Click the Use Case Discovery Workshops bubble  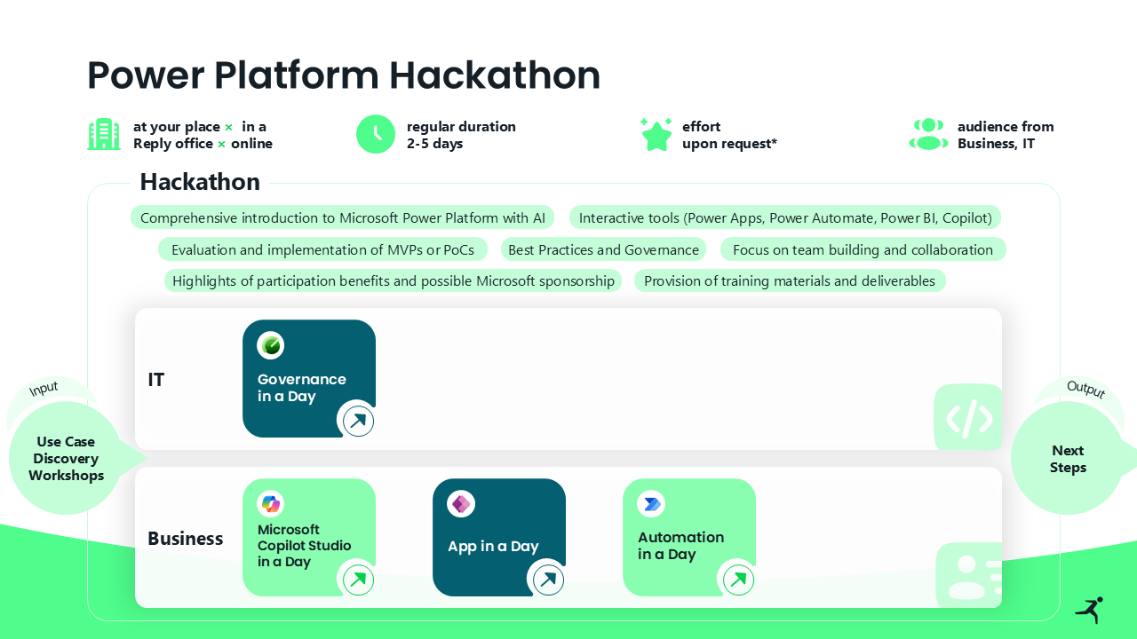(x=67, y=458)
